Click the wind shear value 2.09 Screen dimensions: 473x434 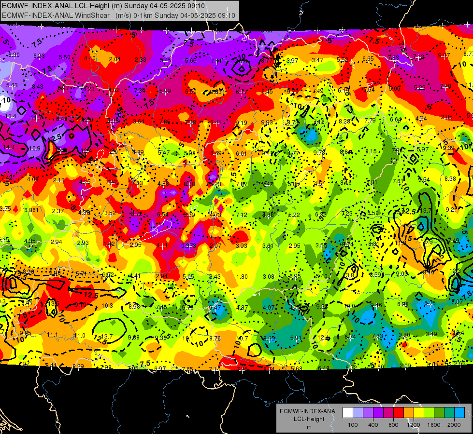tap(405, 366)
